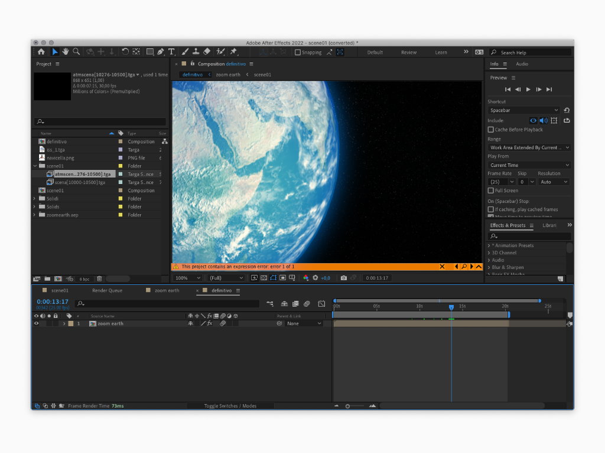The width and height of the screenshot is (605, 453).
Task: Open the Render Queue tab
Action: click(x=108, y=290)
